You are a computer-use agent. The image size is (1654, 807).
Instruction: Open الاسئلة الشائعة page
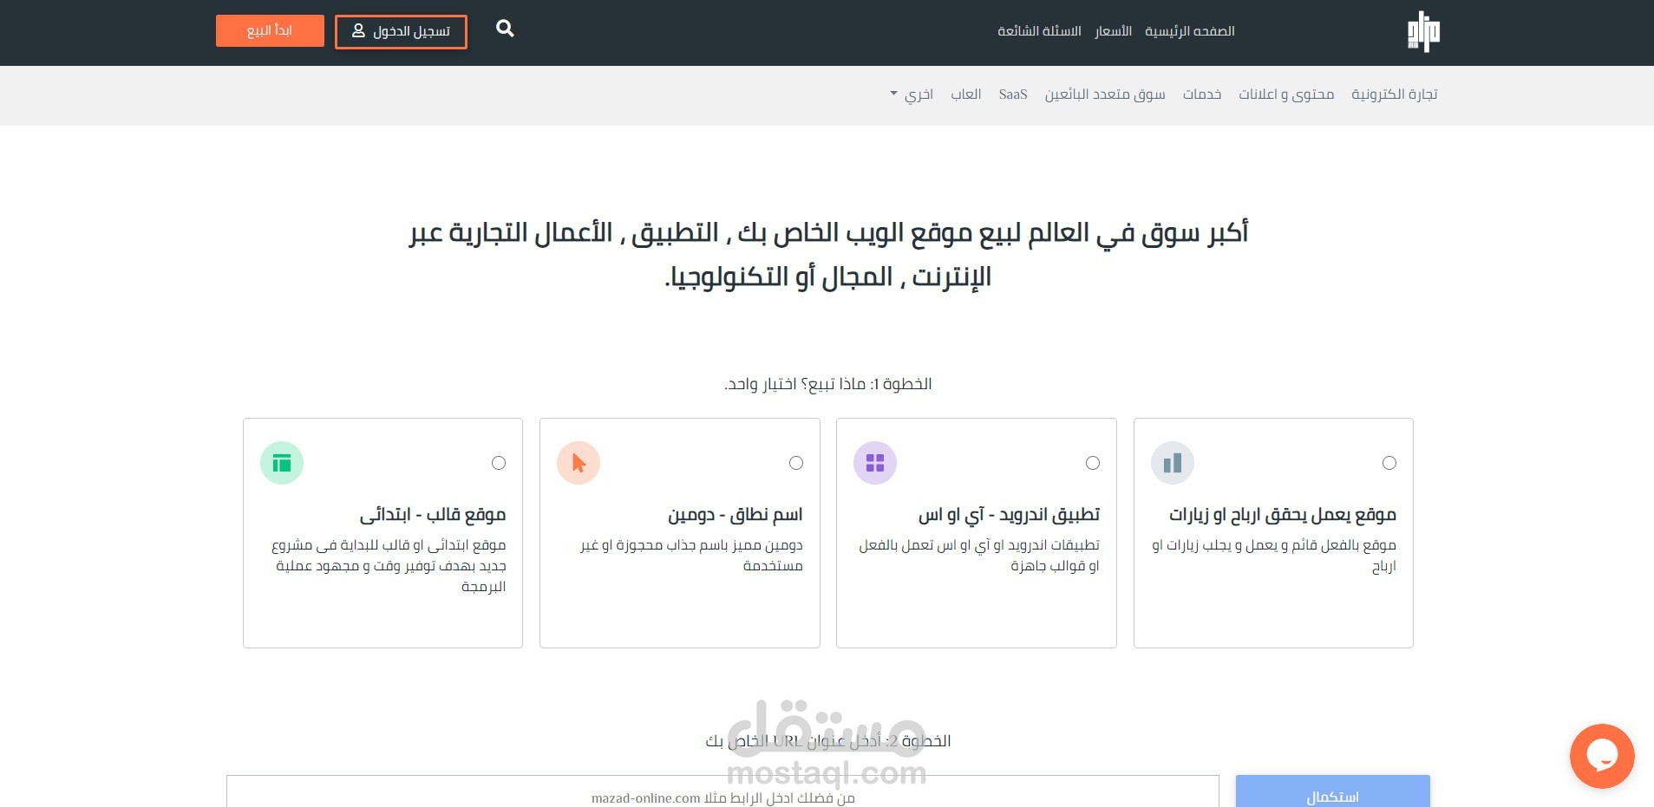click(1039, 31)
